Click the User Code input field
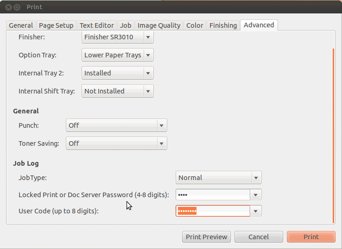This screenshot has width=342, height=249. 213,211
